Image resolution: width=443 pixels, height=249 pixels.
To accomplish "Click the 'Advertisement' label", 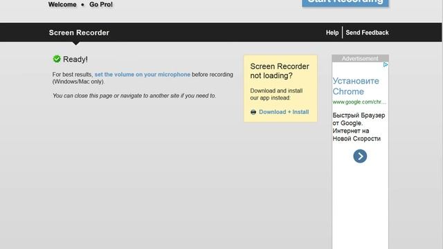I will pos(360,58).
